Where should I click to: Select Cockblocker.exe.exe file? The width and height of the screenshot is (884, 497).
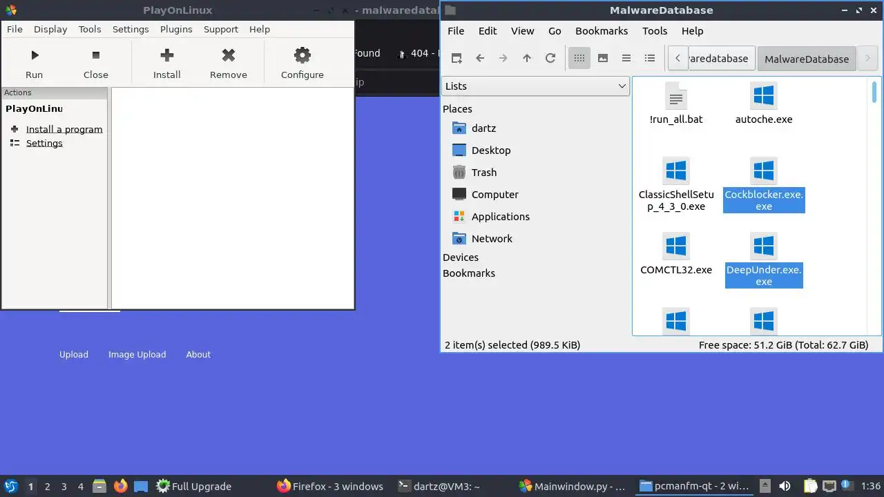tap(764, 186)
